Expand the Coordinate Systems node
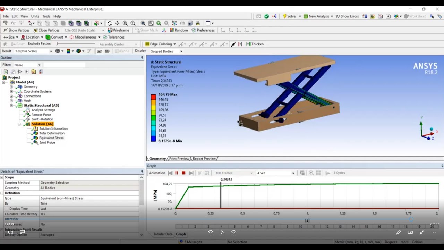Image resolution: width=444 pixels, height=250 pixels. tap(11, 92)
